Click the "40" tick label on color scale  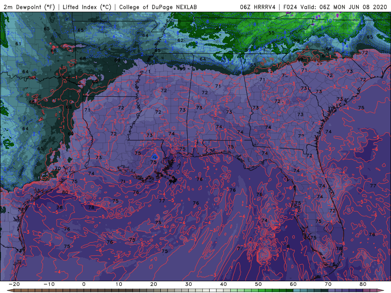(223, 284)
